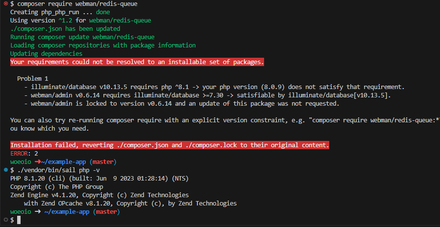
Task: Click the 'PHP 8.1.20 (cli)' version line
Action: [99, 178]
